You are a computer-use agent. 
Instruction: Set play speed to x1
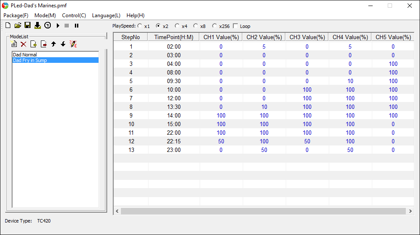click(140, 26)
